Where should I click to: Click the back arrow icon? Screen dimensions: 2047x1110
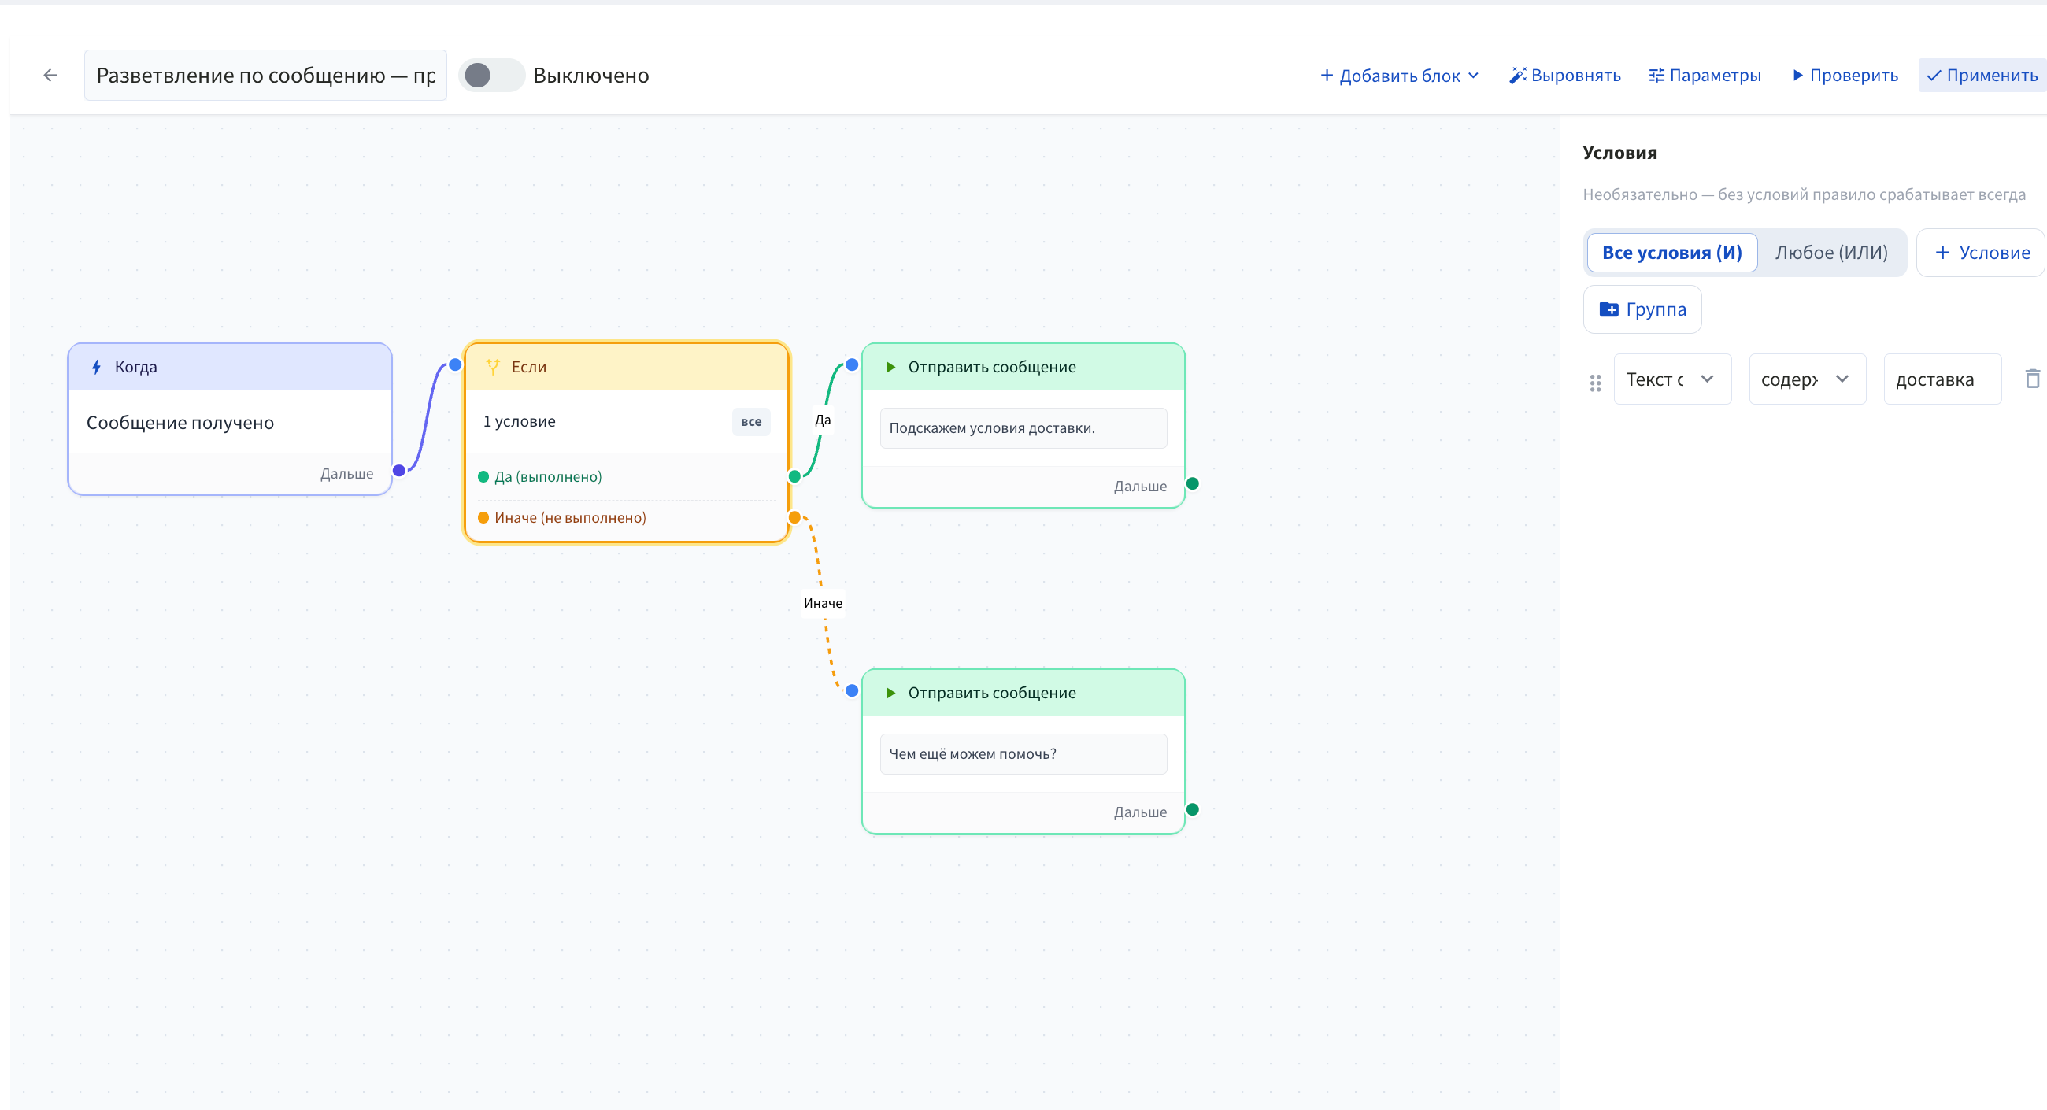pyautogui.click(x=50, y=76)
